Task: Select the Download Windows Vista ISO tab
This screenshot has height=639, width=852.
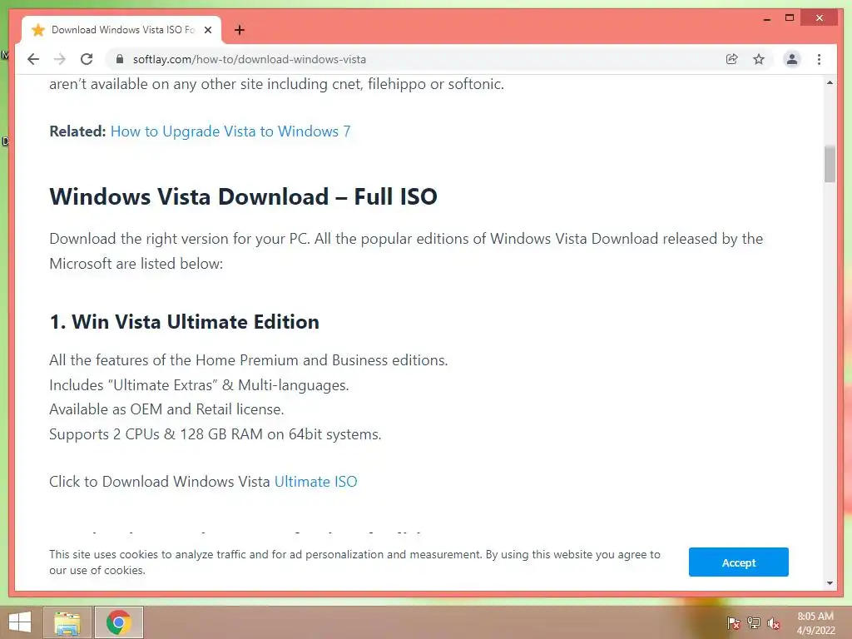Action: 121,30
